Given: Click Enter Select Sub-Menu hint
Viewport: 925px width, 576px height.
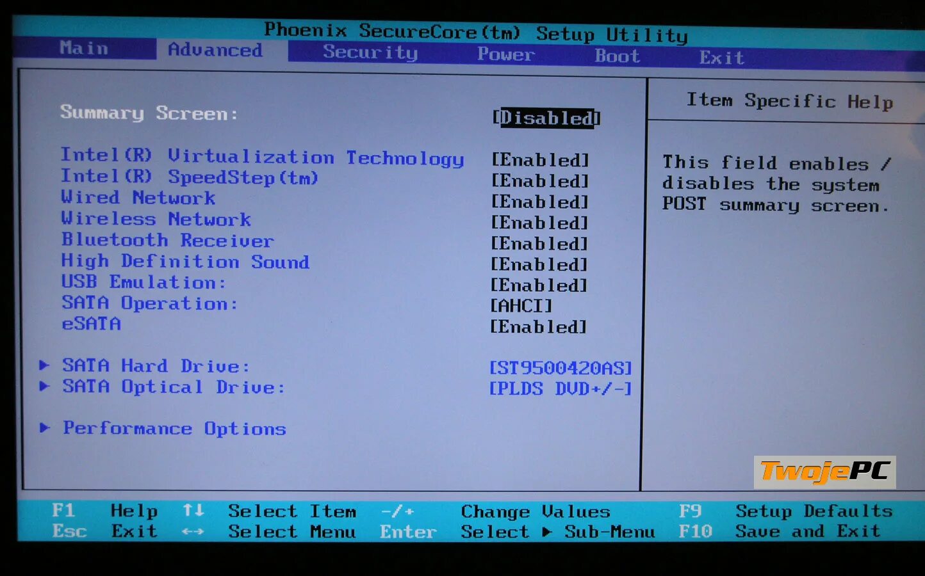Looking at the screenshot, I should tap(518, 532).
